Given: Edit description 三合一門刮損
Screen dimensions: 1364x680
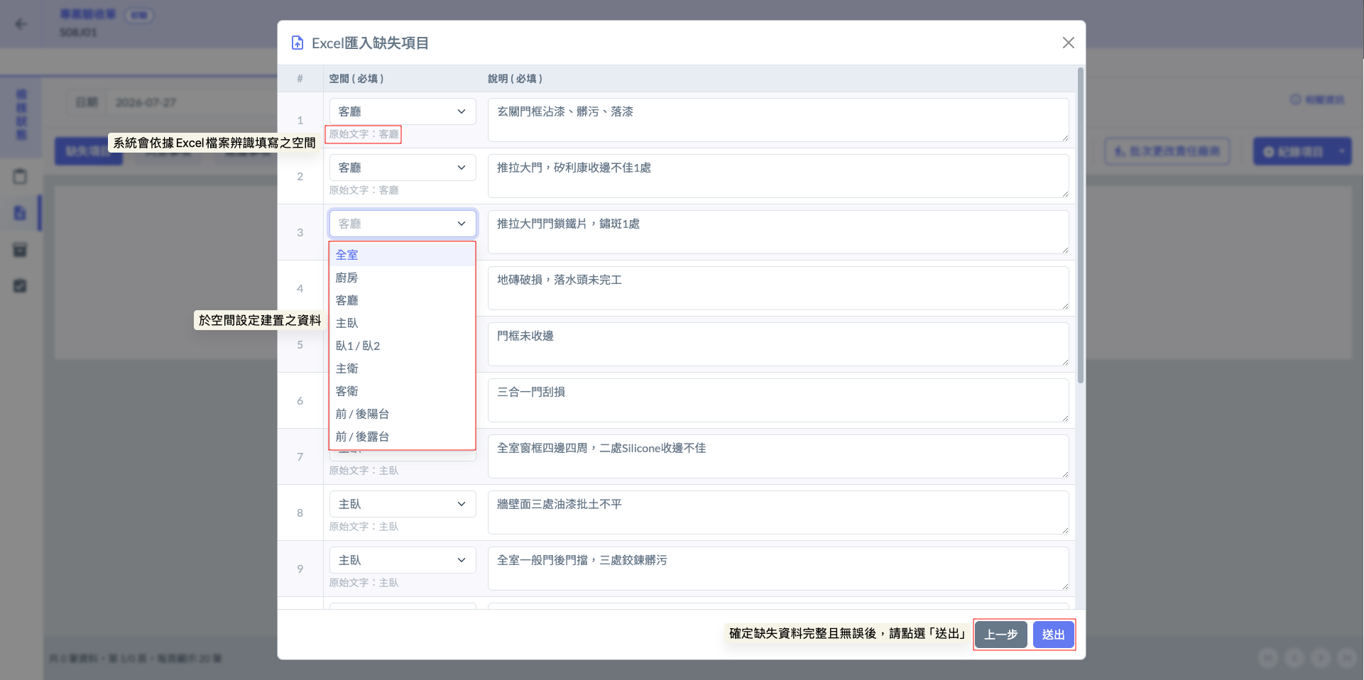Looking at the screenshot, I should click(x=778, y=400).
